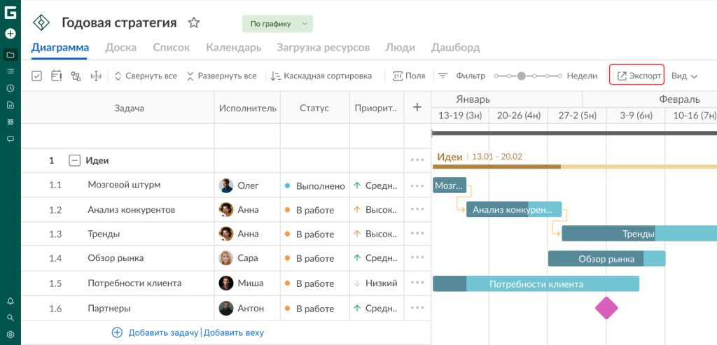
Task: Open the reports chart icon in sidebar
Action: pyautogui.click(x=10, y=105)
